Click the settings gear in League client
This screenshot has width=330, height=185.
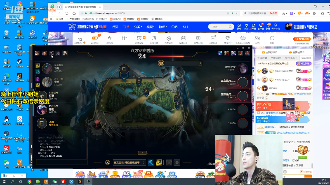[x=243, y=48]
